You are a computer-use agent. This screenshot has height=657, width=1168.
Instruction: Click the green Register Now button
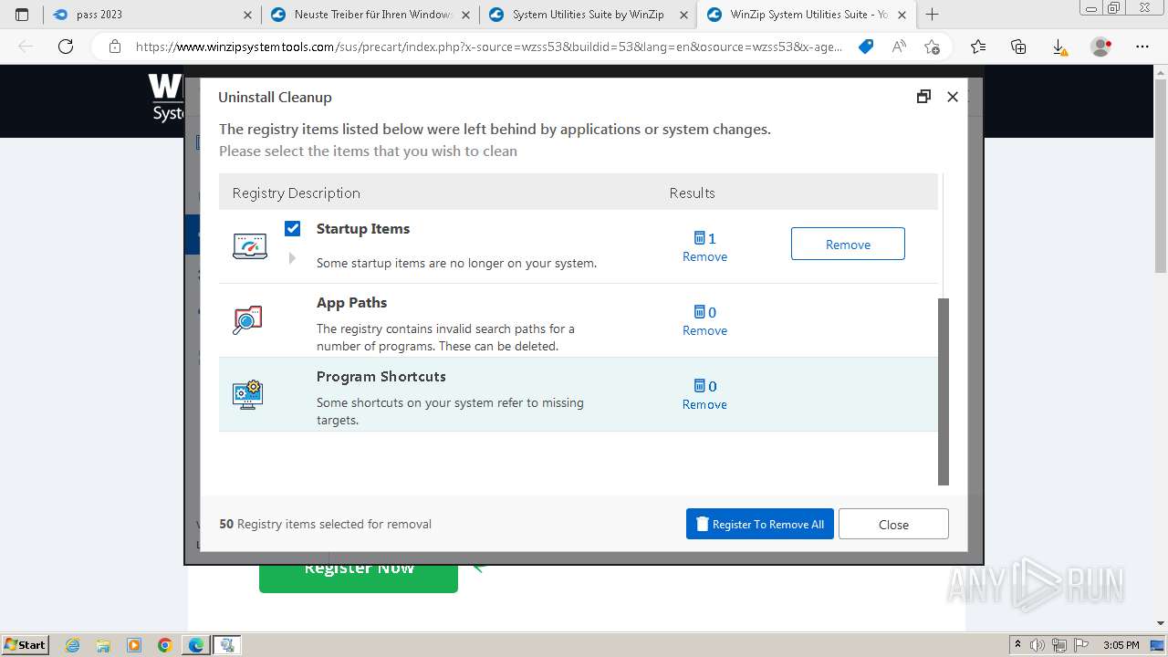359,573
